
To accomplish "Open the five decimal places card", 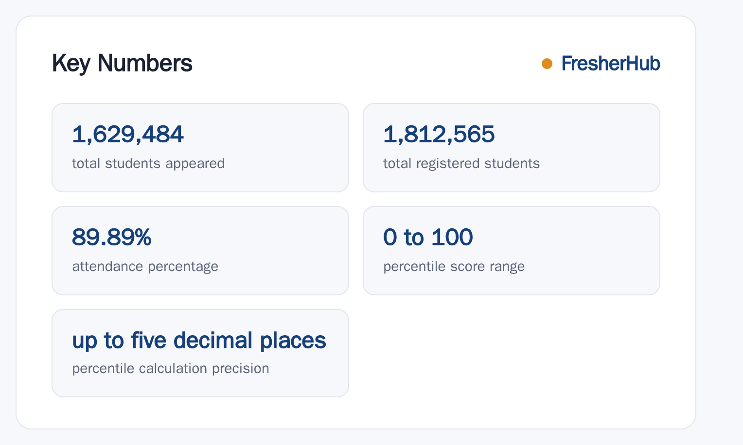I will pyautogui.click(x=200, y=353).
